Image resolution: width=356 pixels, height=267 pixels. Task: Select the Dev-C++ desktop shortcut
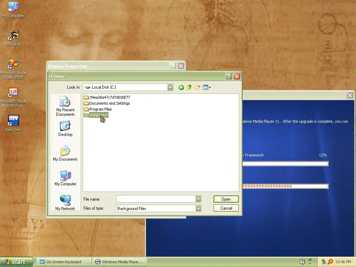click(x=14, y=123)
